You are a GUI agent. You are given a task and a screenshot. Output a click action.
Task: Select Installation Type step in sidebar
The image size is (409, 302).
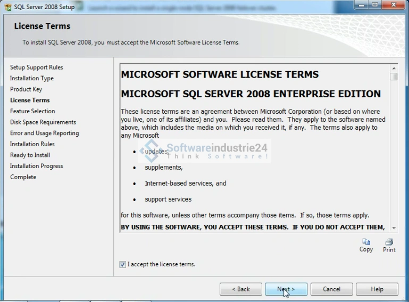click(32, 78)
